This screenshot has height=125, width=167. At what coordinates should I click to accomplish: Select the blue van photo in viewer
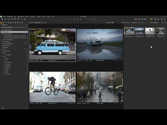(53, 44)
